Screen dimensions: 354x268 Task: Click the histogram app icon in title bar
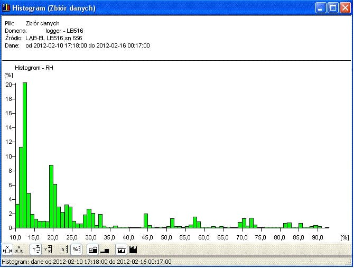tap(6, 8)
